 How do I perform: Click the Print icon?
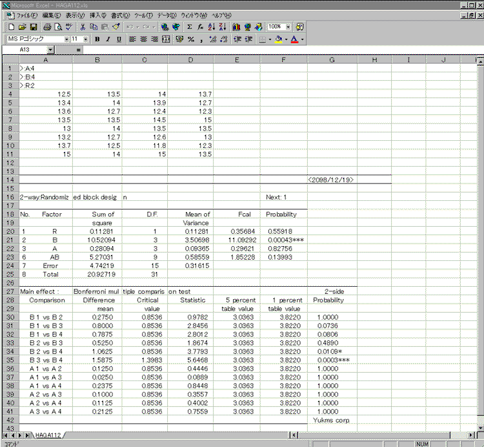click(47, 27)
